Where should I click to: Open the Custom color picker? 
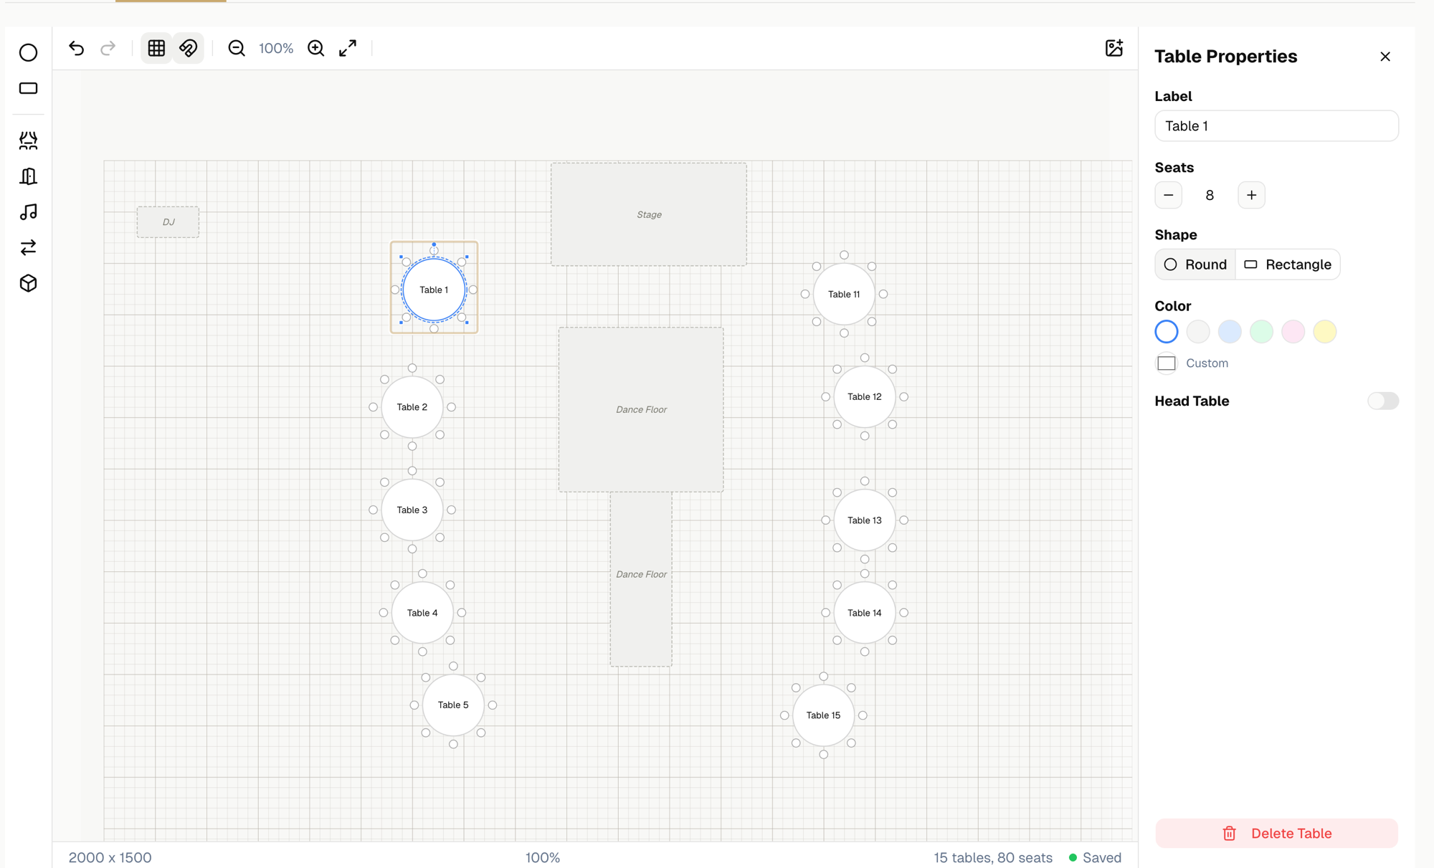(1166, 363)
